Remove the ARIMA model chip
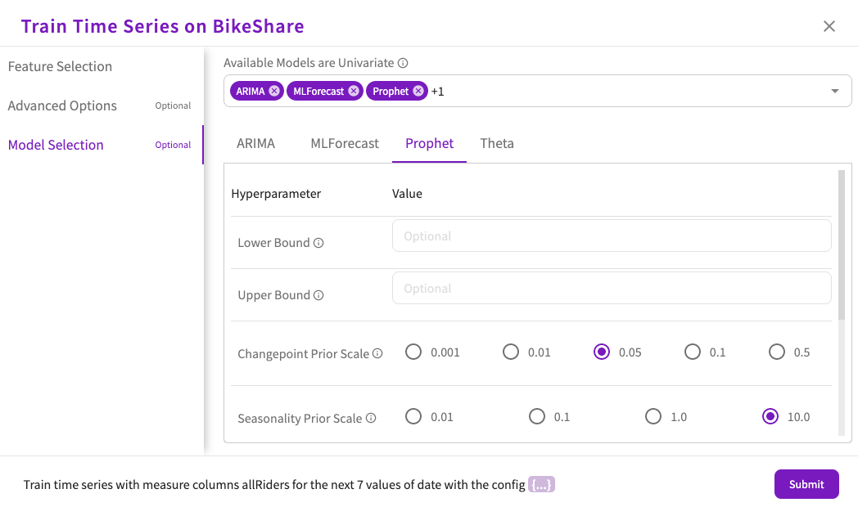The height and width of the screenshot is (507, 858). tap(274, 92)
